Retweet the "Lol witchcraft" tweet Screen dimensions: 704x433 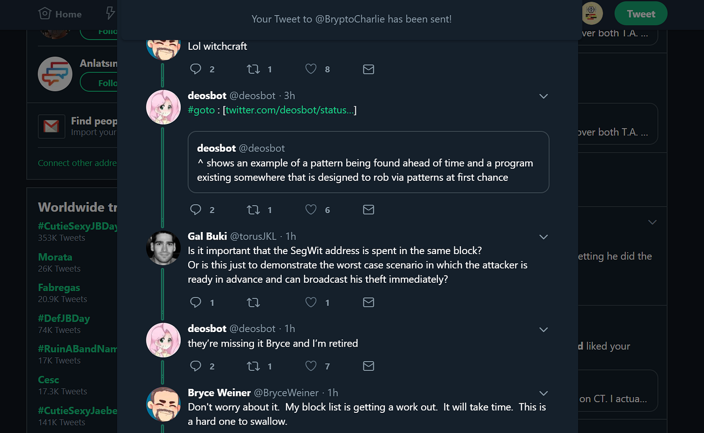pos(253,70)
